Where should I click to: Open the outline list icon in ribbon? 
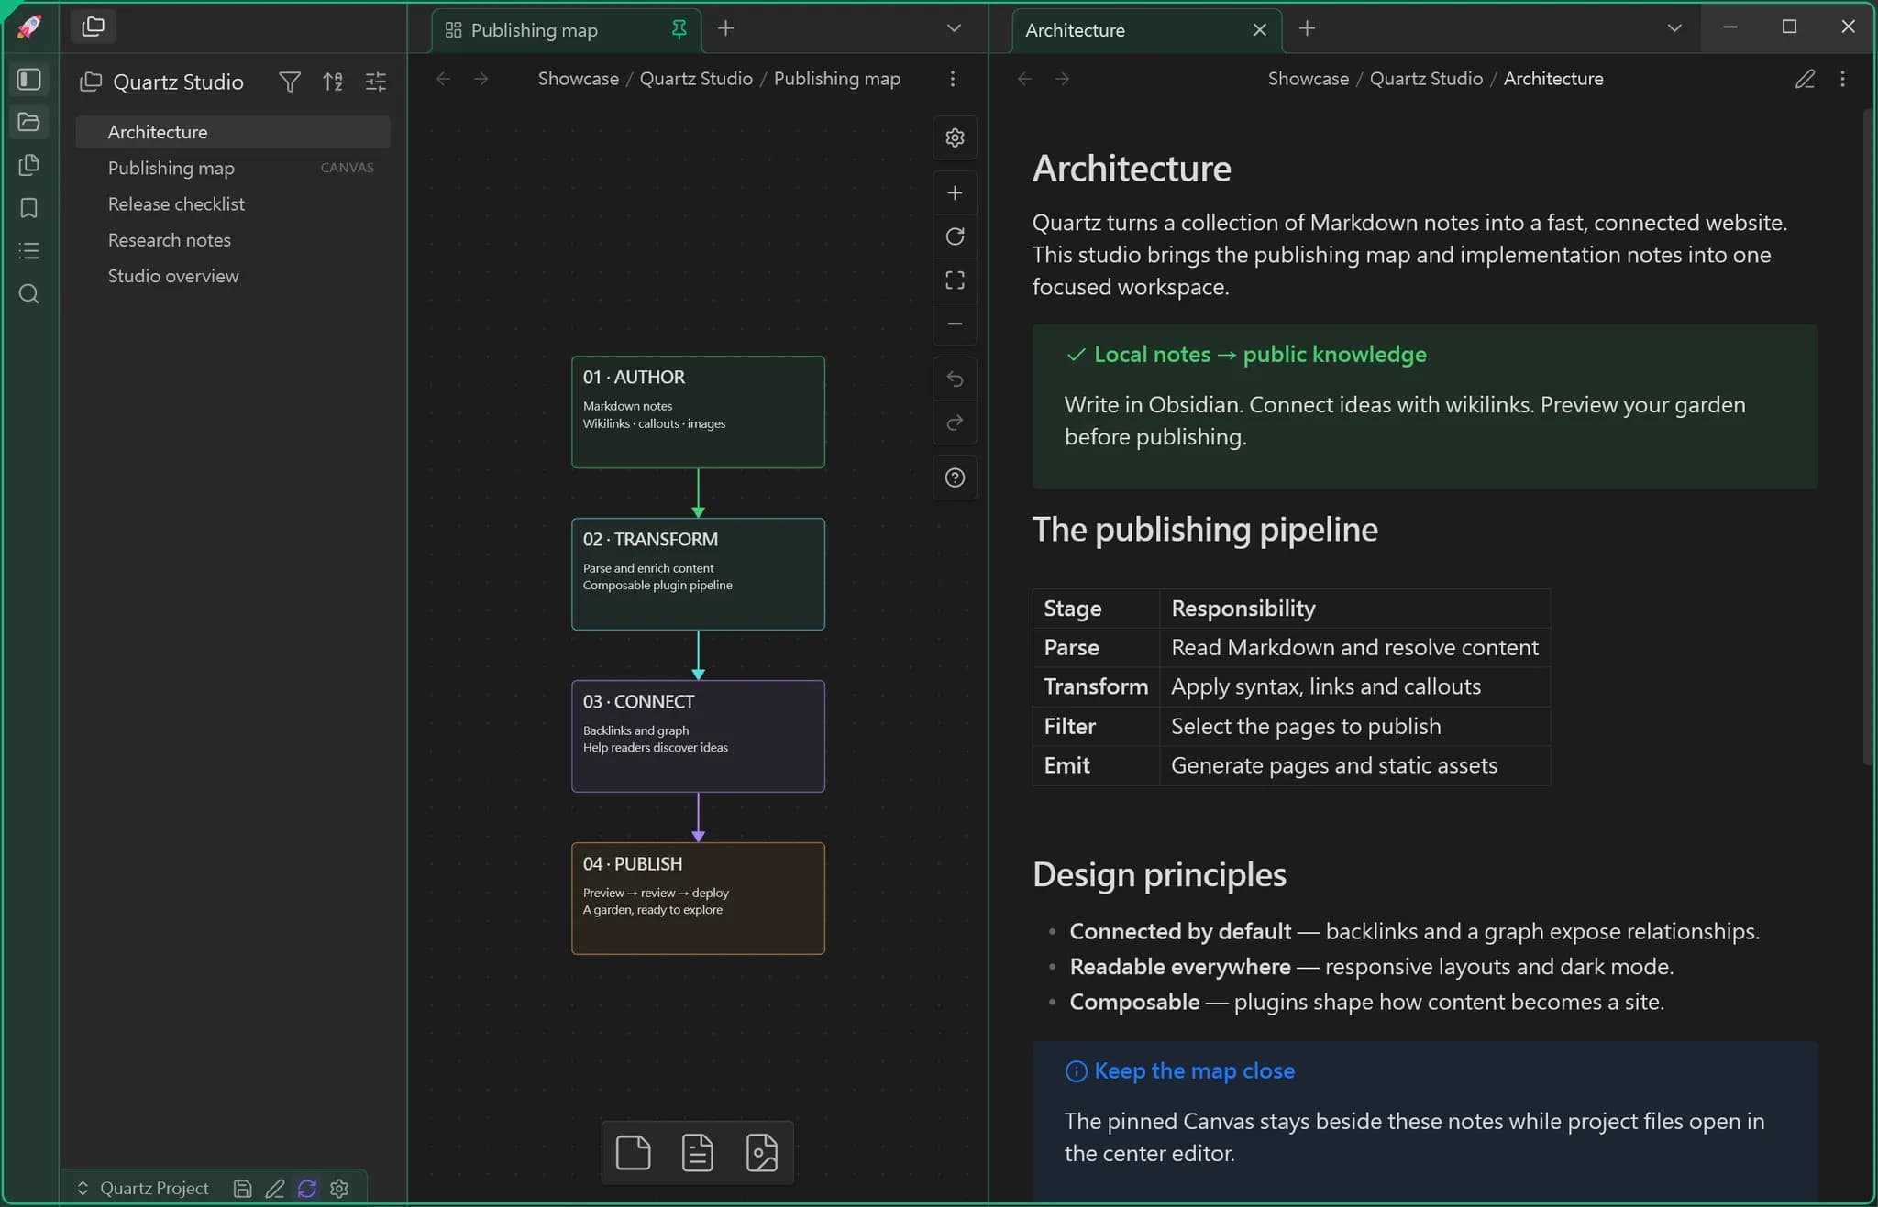[29, 251]
